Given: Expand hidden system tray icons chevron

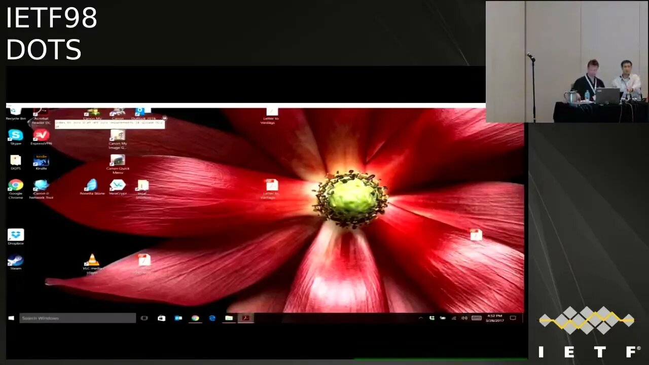Looking at the screenshot, I should (x=420, y=318).
